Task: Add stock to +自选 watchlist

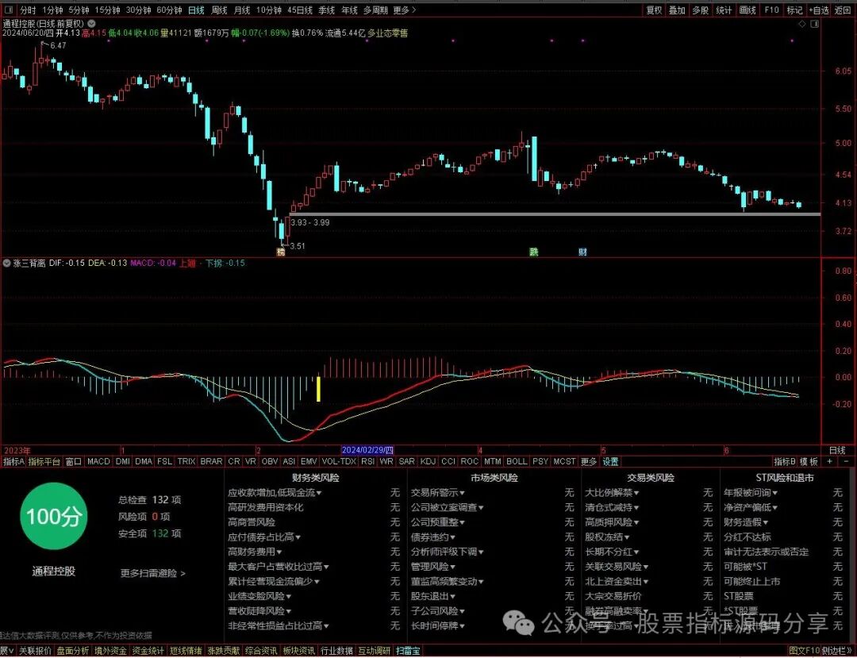Action: pyautogui.click(x=819, y=10)
